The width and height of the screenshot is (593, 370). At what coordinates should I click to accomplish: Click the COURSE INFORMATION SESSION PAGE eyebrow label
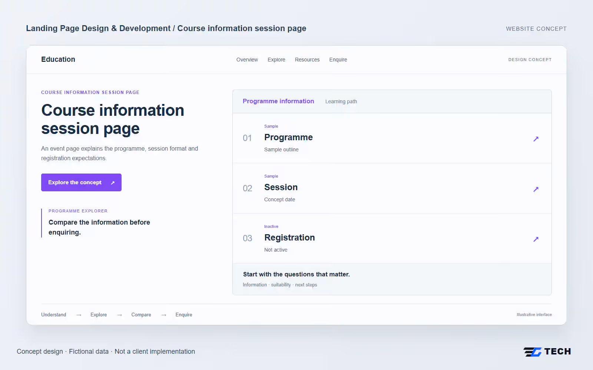[x=90, y=92]
